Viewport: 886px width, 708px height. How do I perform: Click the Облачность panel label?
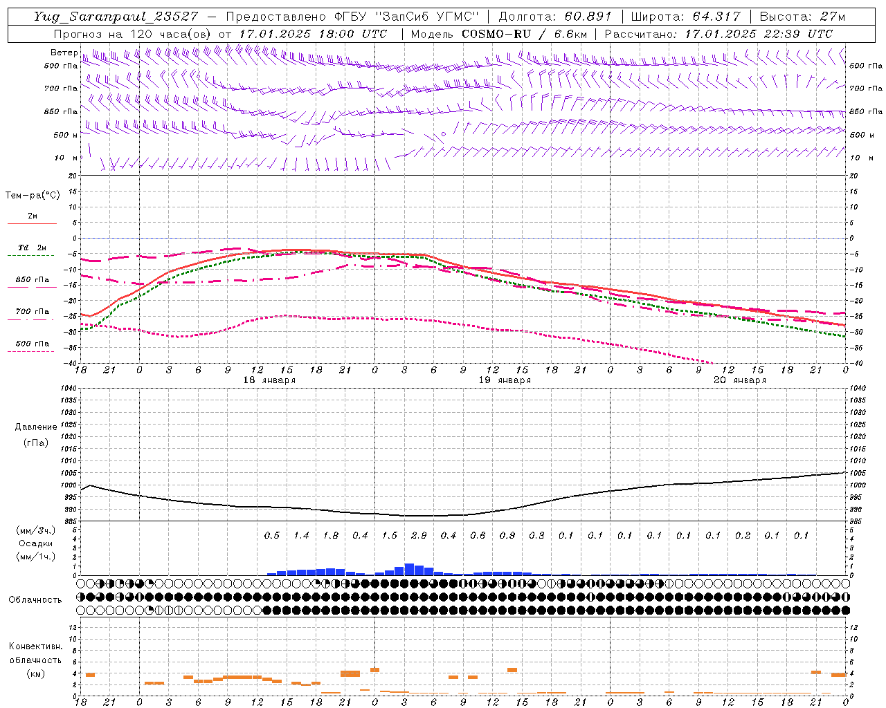(x=35, y=600)
